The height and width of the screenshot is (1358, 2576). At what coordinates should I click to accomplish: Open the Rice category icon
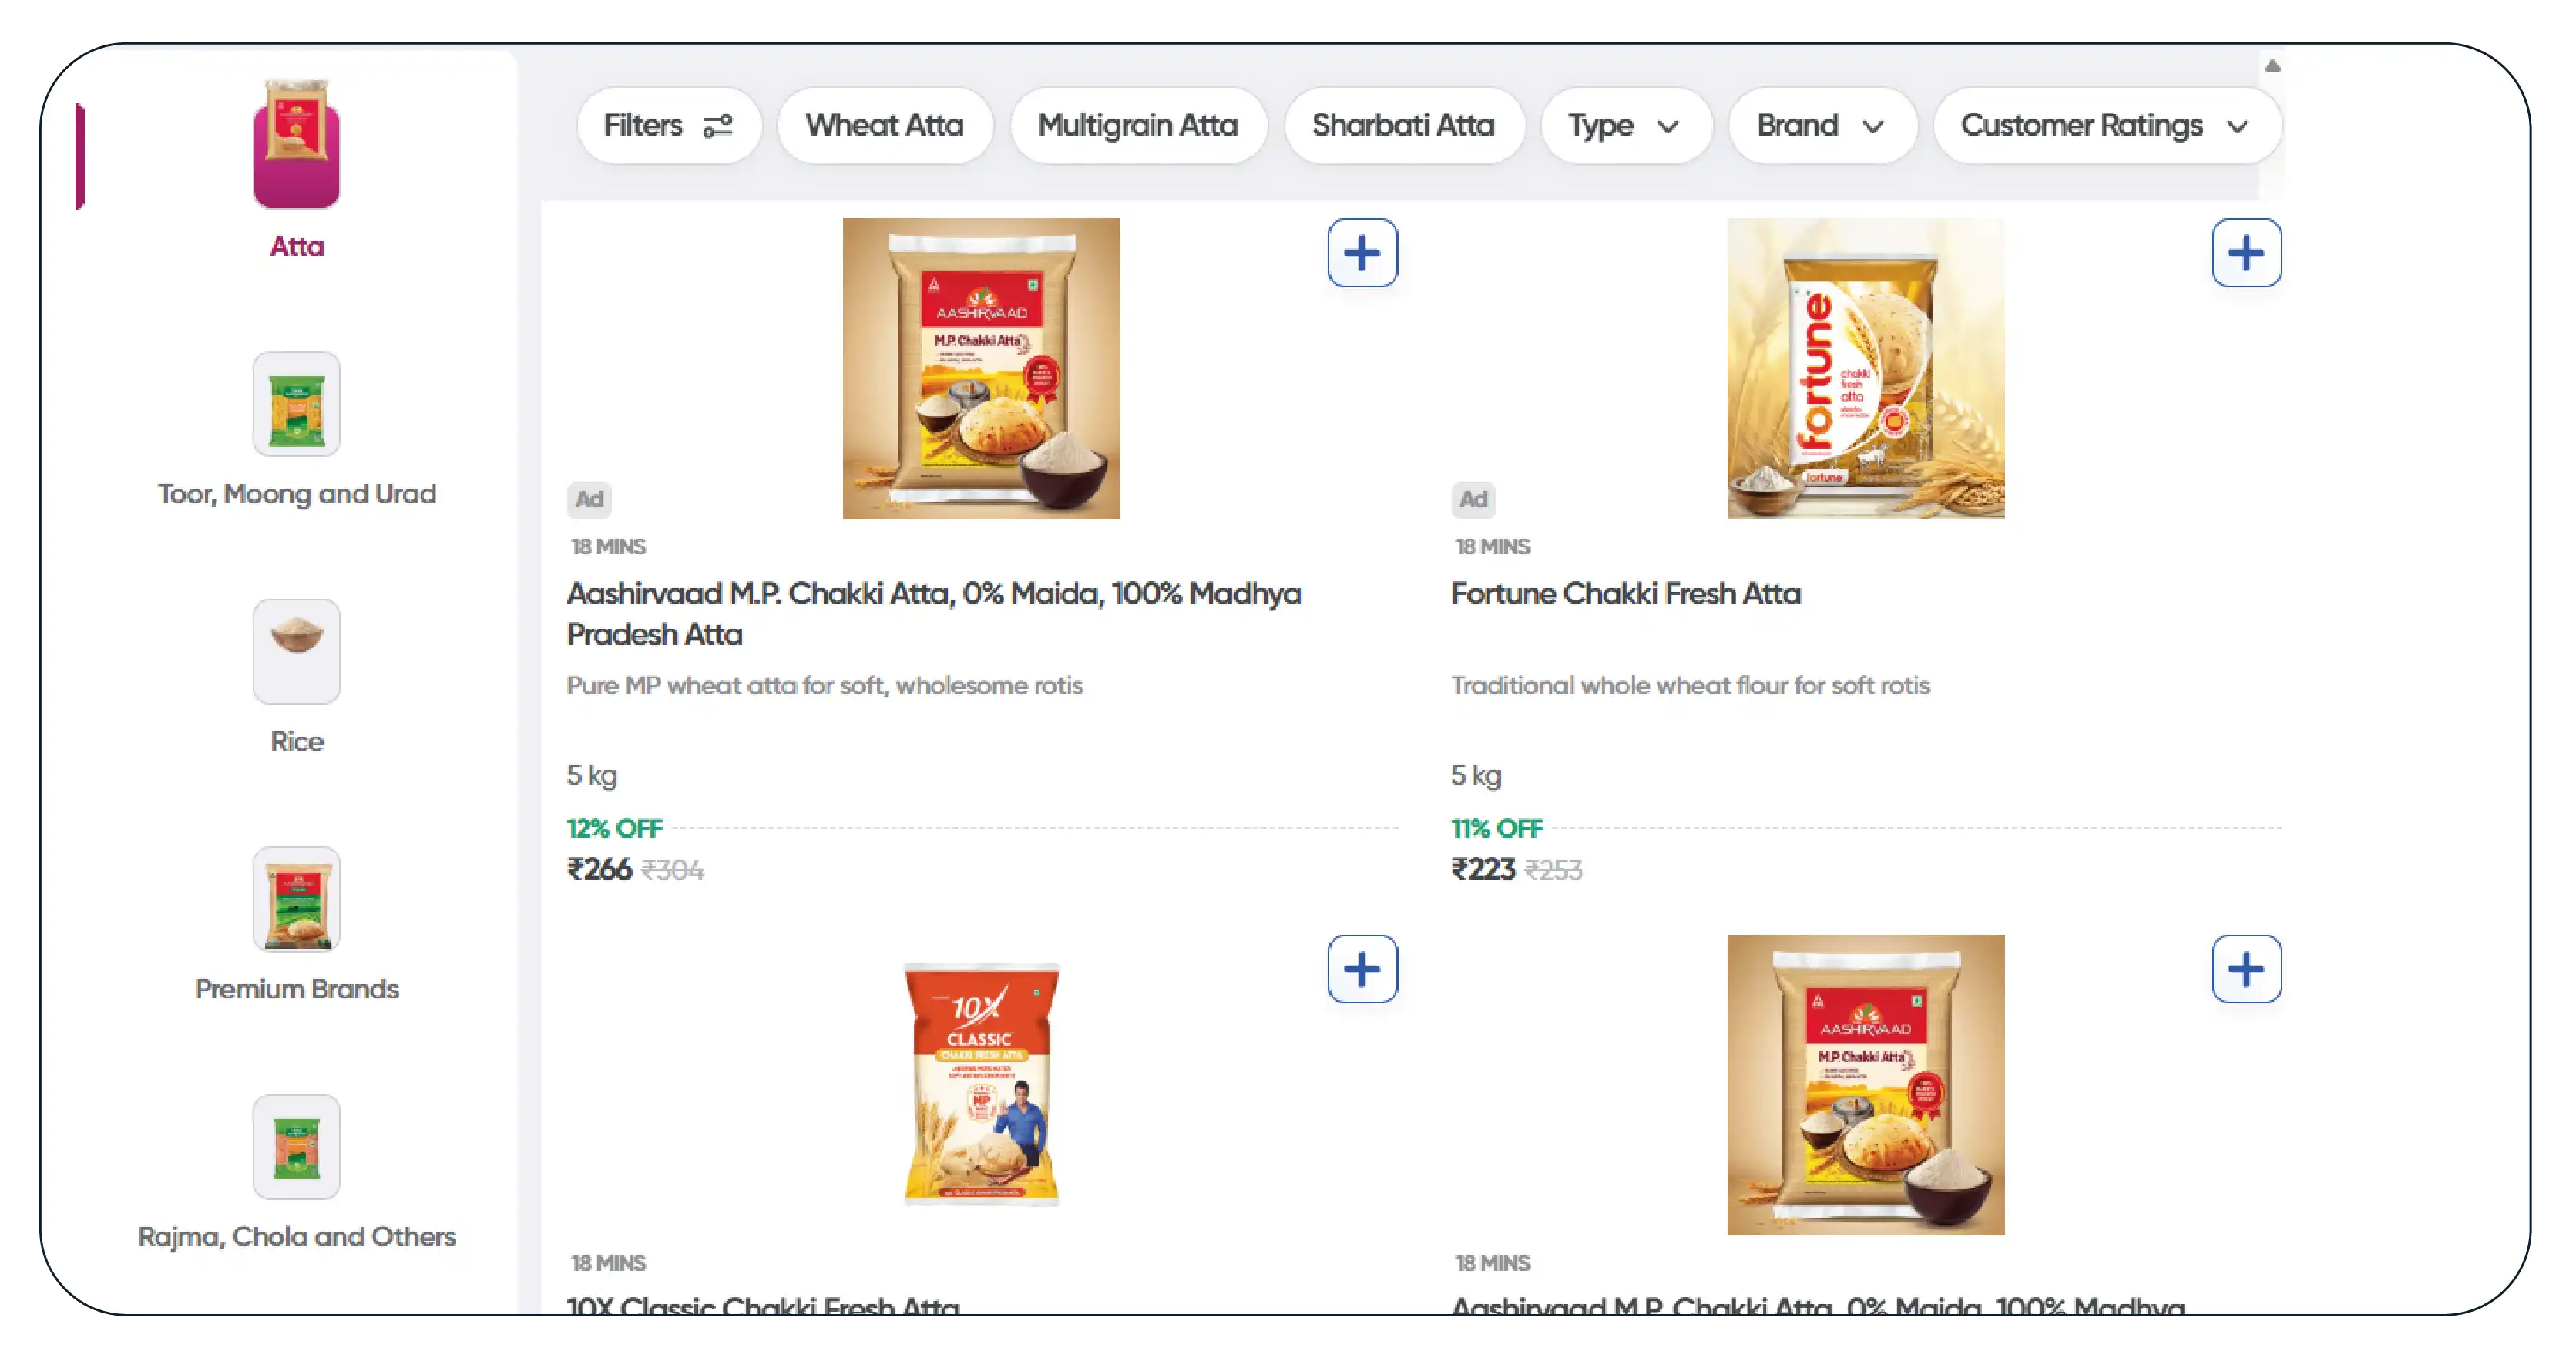(296, 651)
